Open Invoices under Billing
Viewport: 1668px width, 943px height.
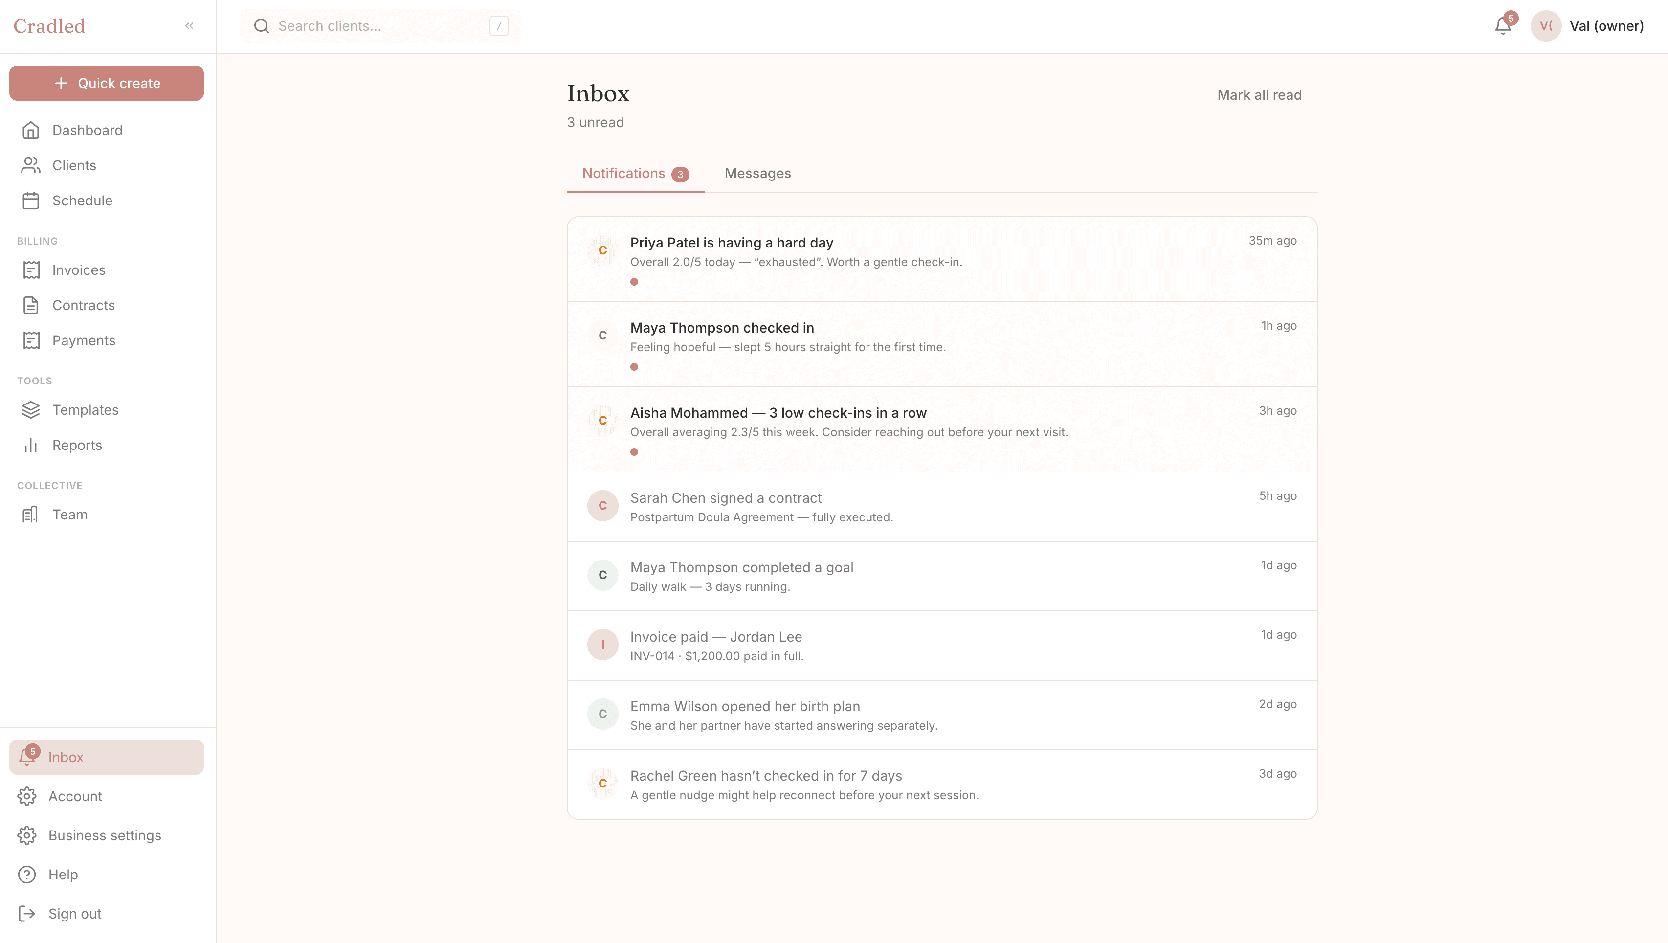point(106,270)
